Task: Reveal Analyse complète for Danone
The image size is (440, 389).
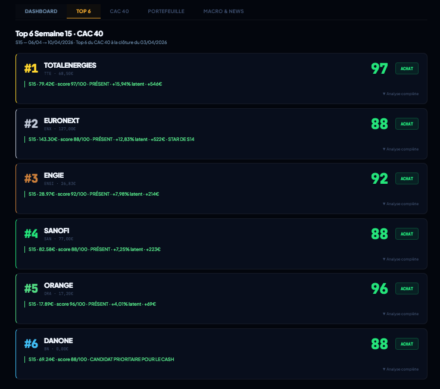Action: click(x=401, y=369)
